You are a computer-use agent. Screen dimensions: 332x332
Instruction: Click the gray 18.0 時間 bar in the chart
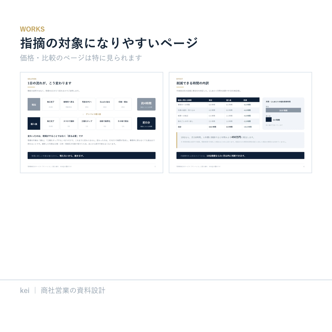pyautogui.click(x=283, y=110)
